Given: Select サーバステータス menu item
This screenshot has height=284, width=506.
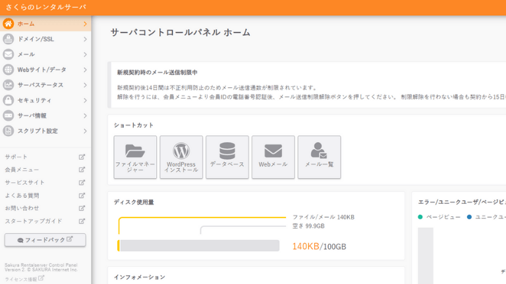Looking at the screenshot, I should [45, 85].
